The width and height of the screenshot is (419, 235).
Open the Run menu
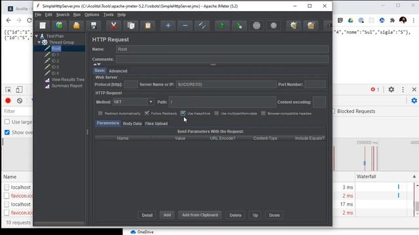(77, 14)
